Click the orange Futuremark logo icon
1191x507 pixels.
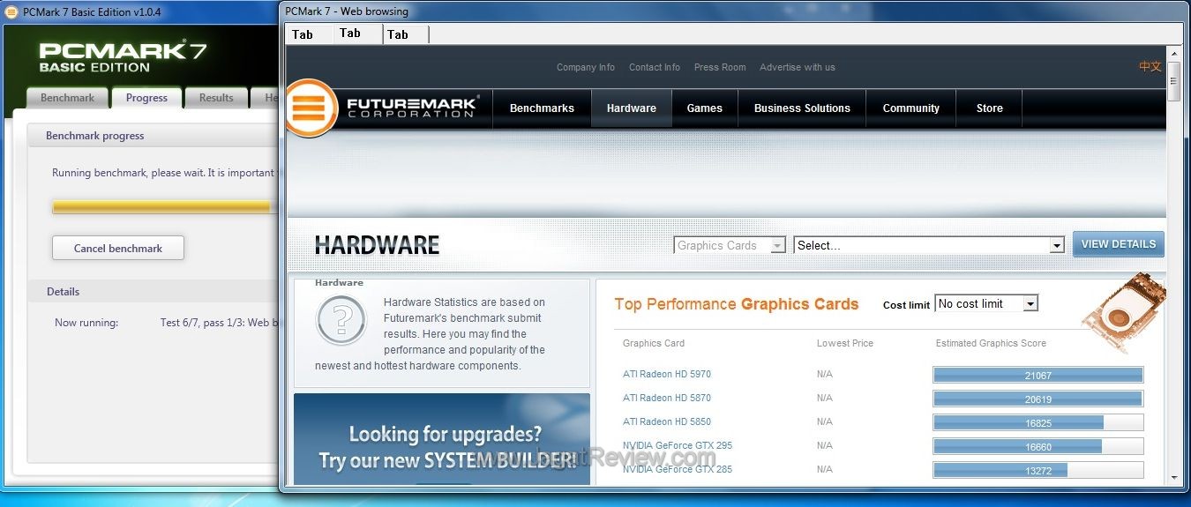click(x=311, y=108)
